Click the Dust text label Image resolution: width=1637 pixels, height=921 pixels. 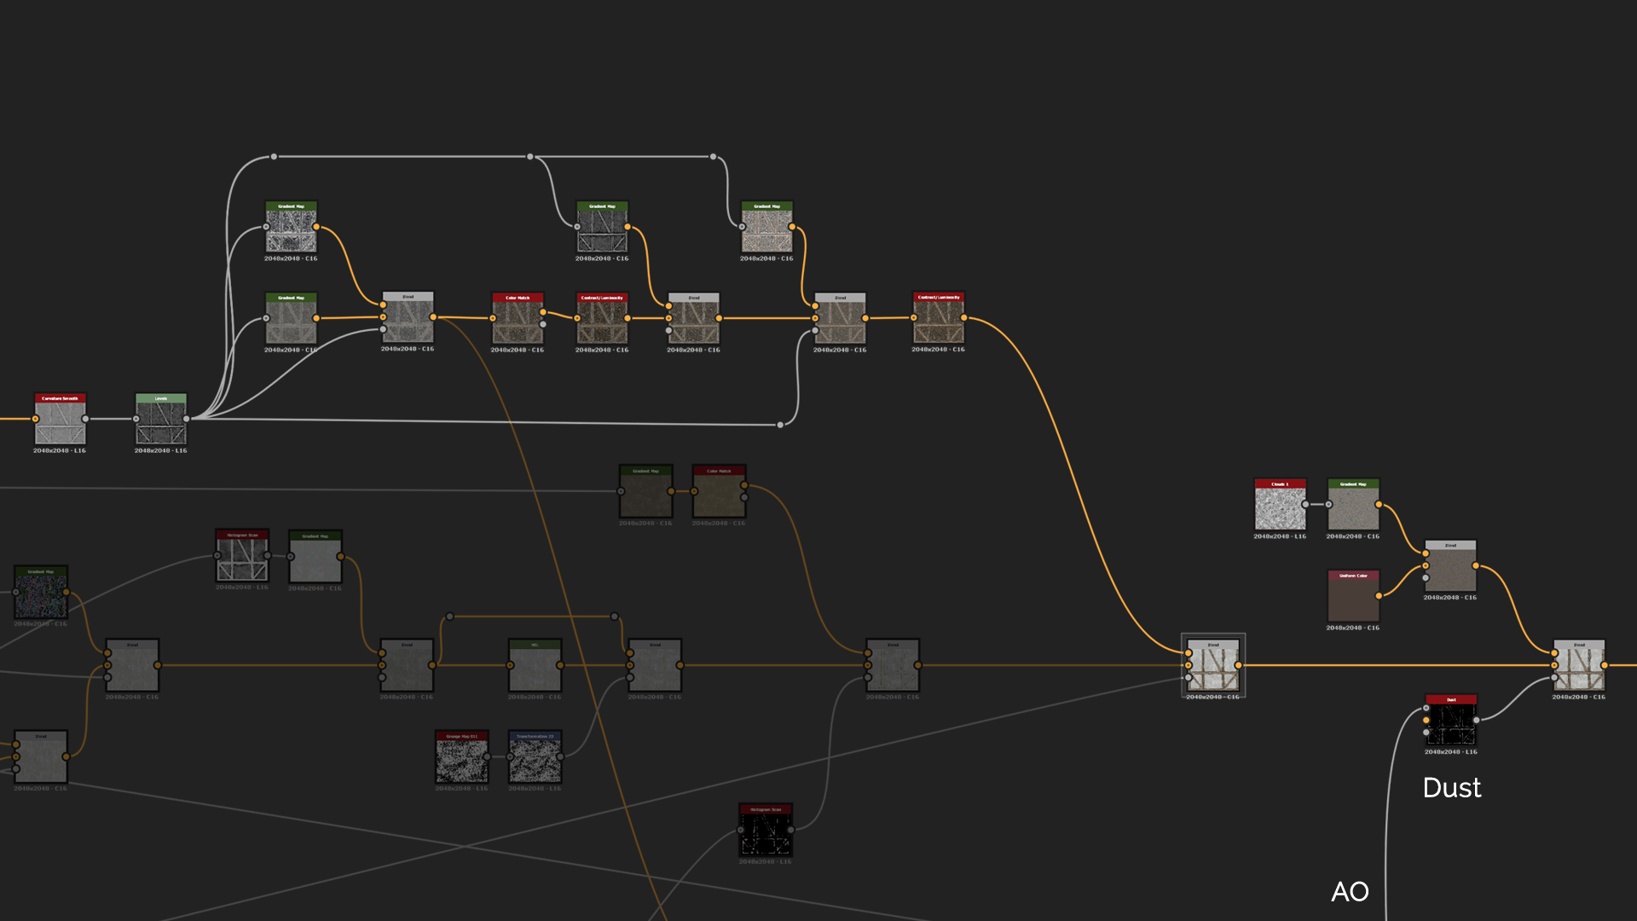pos(1451,788)
